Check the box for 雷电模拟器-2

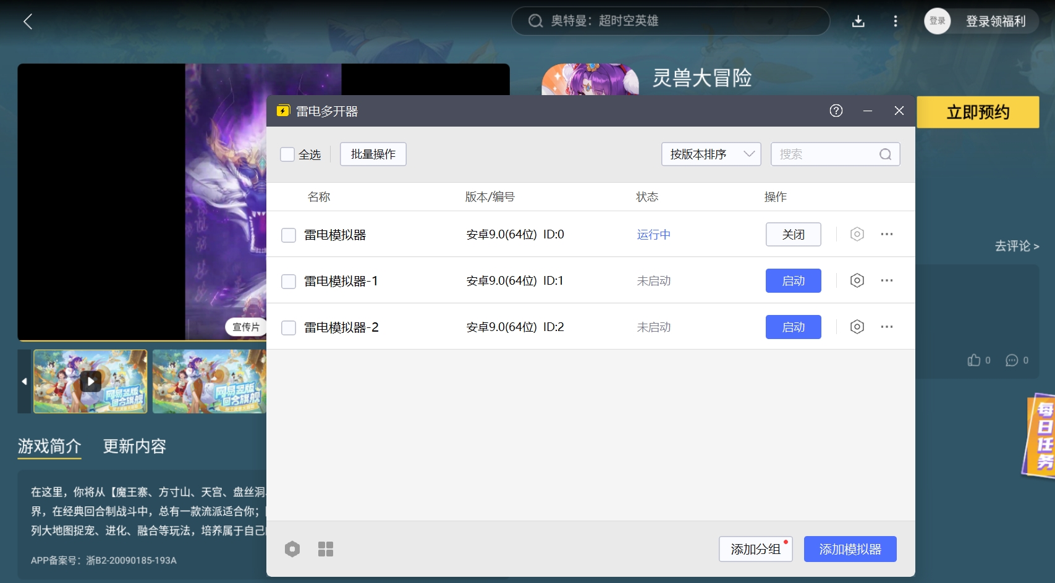coord(289,328)
